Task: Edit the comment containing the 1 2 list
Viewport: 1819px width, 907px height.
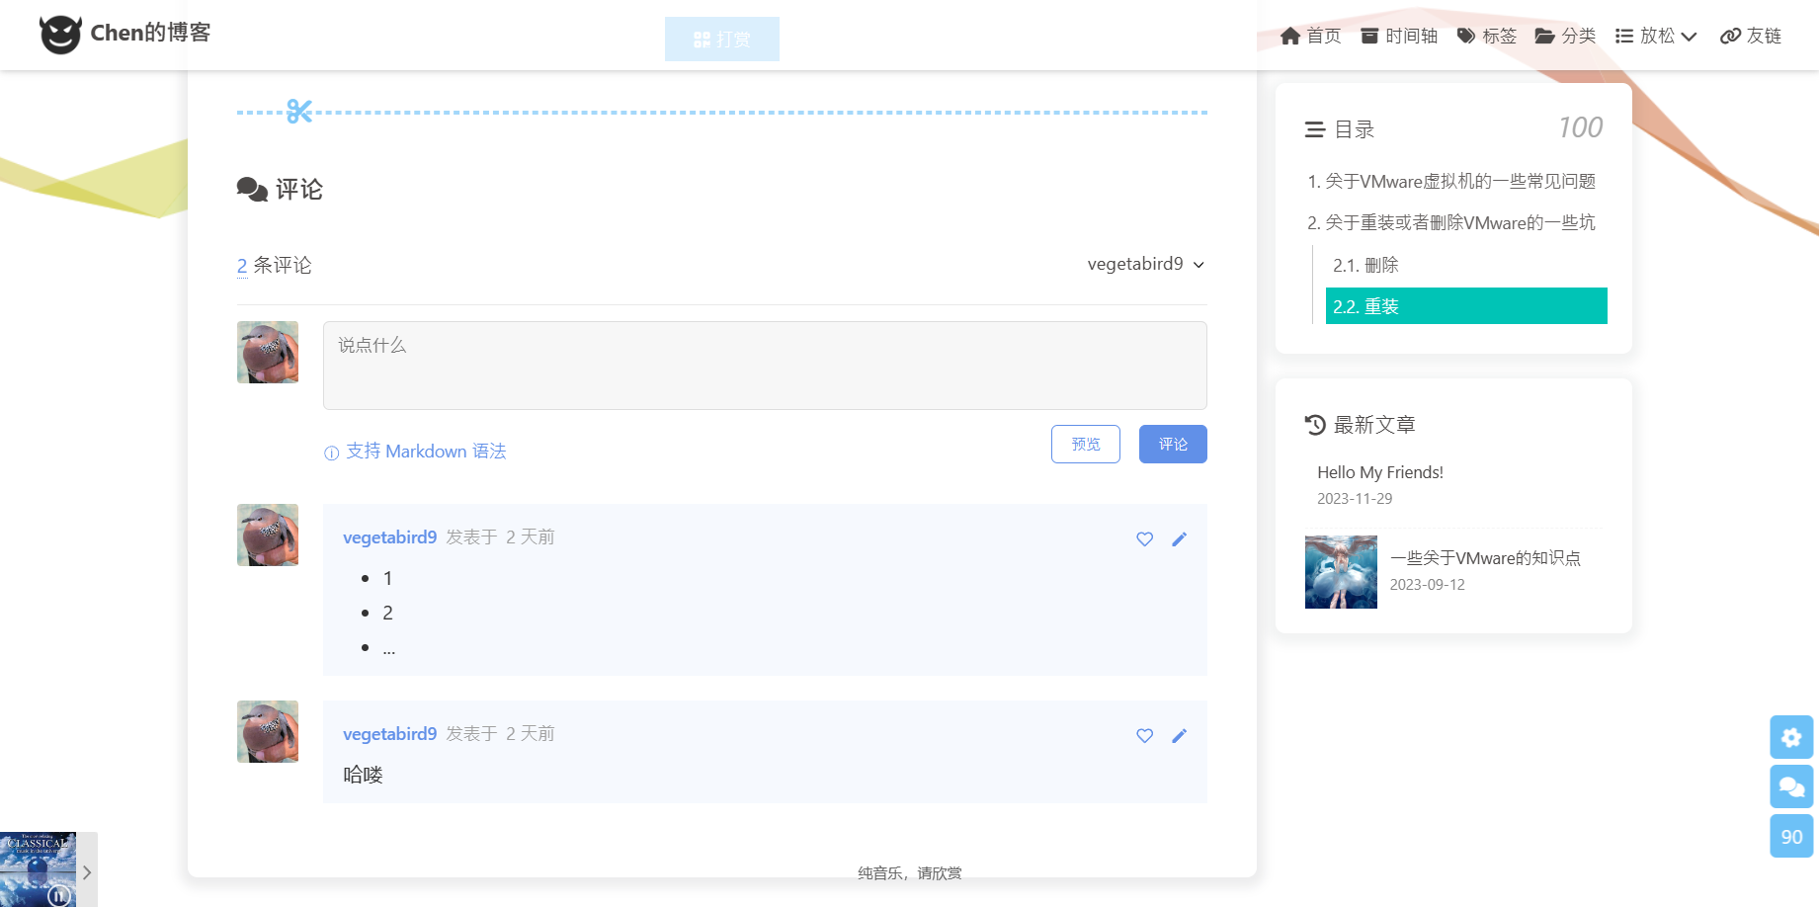Action: point(1179,539)
